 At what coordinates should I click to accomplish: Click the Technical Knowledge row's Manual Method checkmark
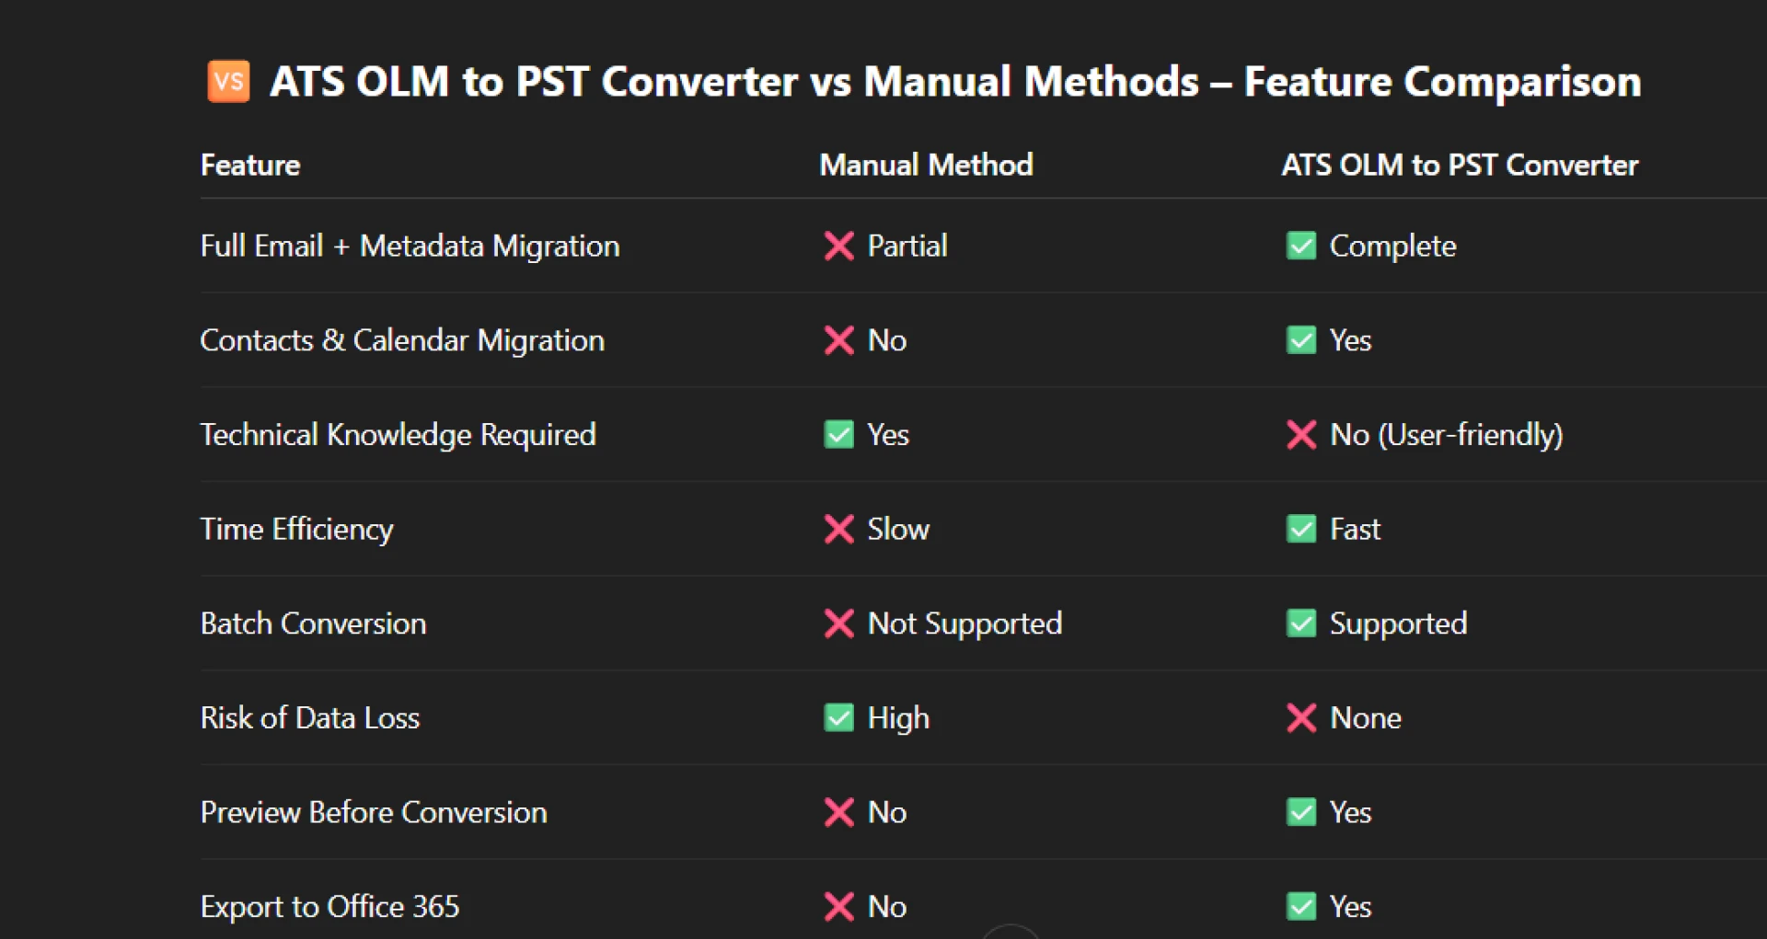point(838,434)
